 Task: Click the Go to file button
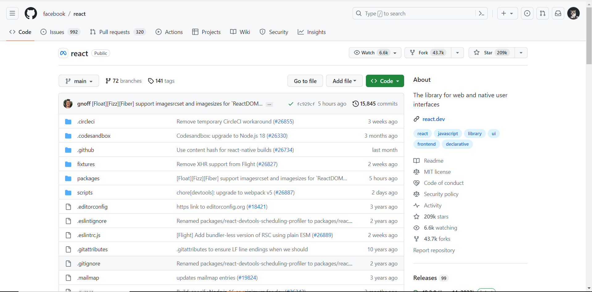pos(305,81)
